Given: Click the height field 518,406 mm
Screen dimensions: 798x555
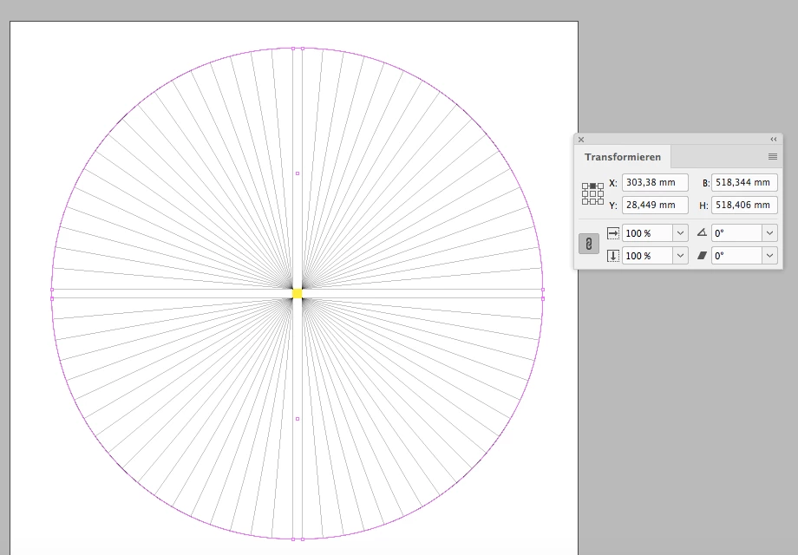Looking at the screenshot, I should [744, 205].
